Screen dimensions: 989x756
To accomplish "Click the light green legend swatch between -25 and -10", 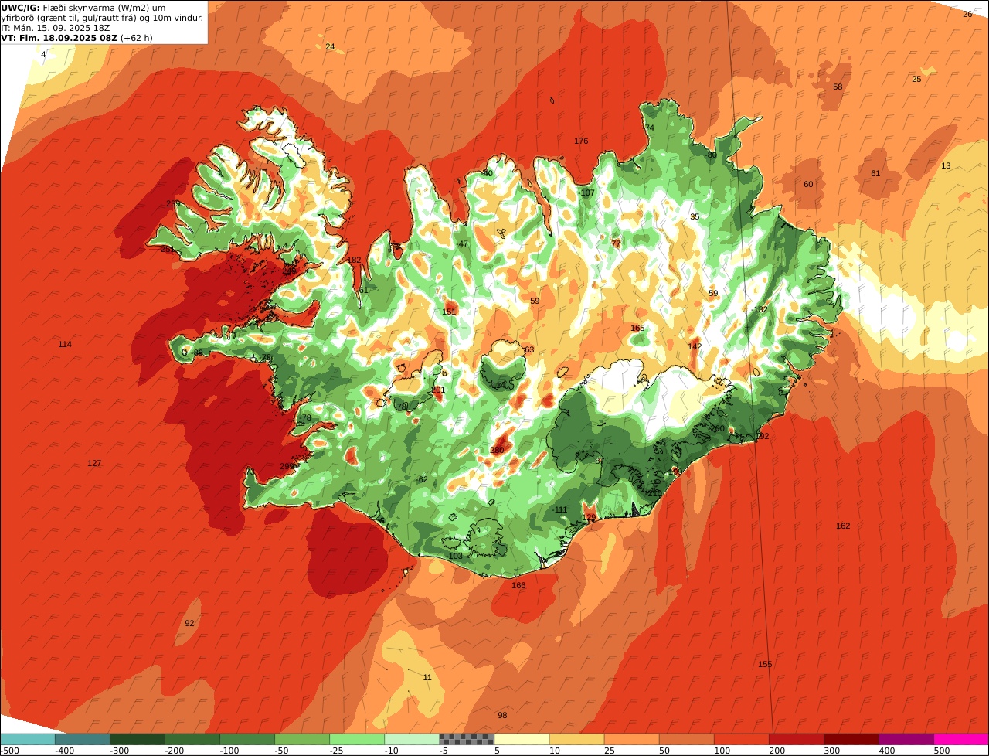I will click(357, 739).
